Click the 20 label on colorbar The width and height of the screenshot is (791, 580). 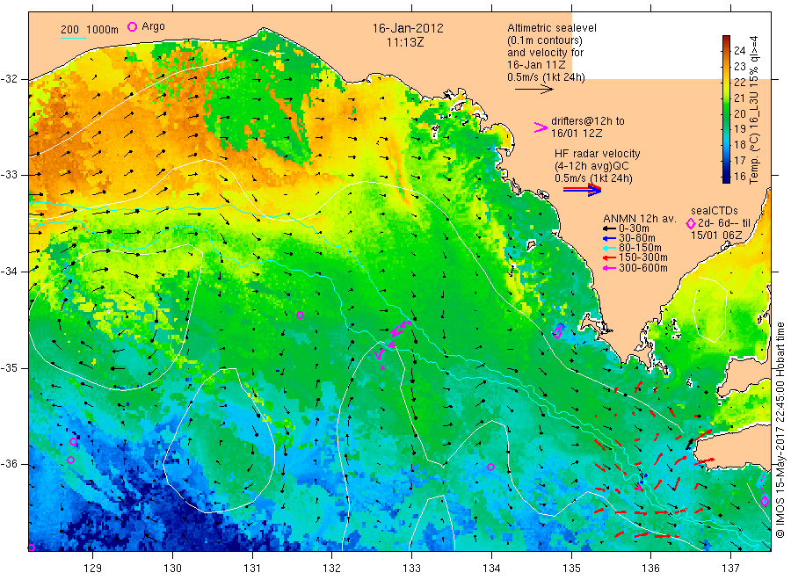coord(739,113)
